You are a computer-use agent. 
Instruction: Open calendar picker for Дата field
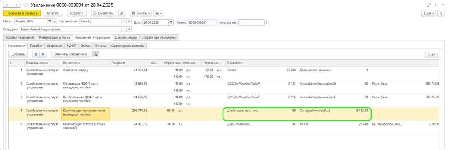click(171, 22)
